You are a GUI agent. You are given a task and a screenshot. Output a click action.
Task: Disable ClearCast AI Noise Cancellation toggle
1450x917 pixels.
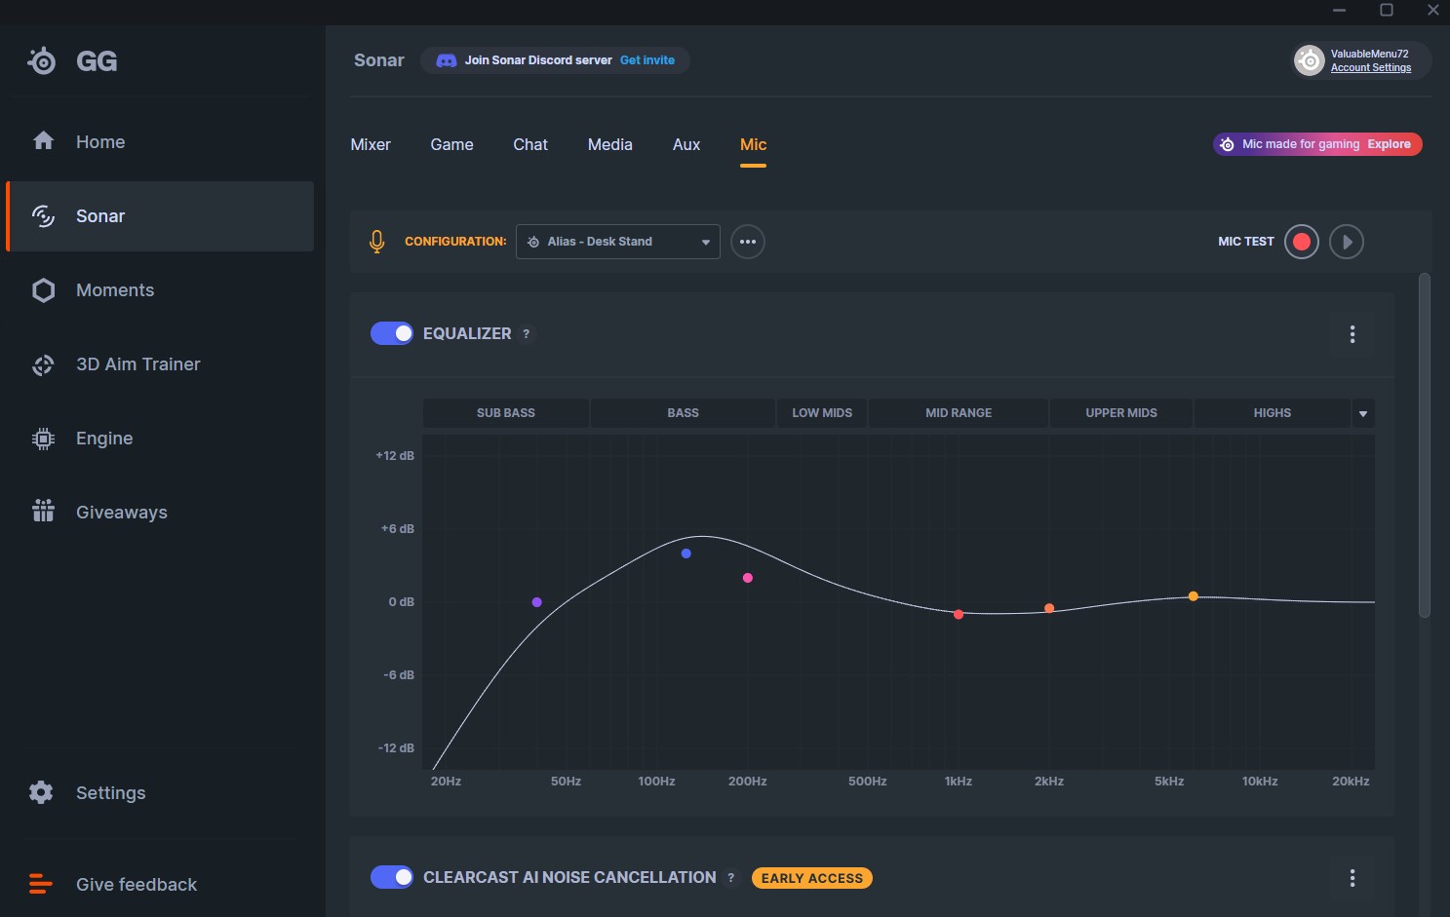pos(392,877)
